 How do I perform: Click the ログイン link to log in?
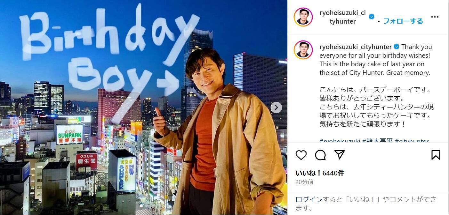(309, 199)
